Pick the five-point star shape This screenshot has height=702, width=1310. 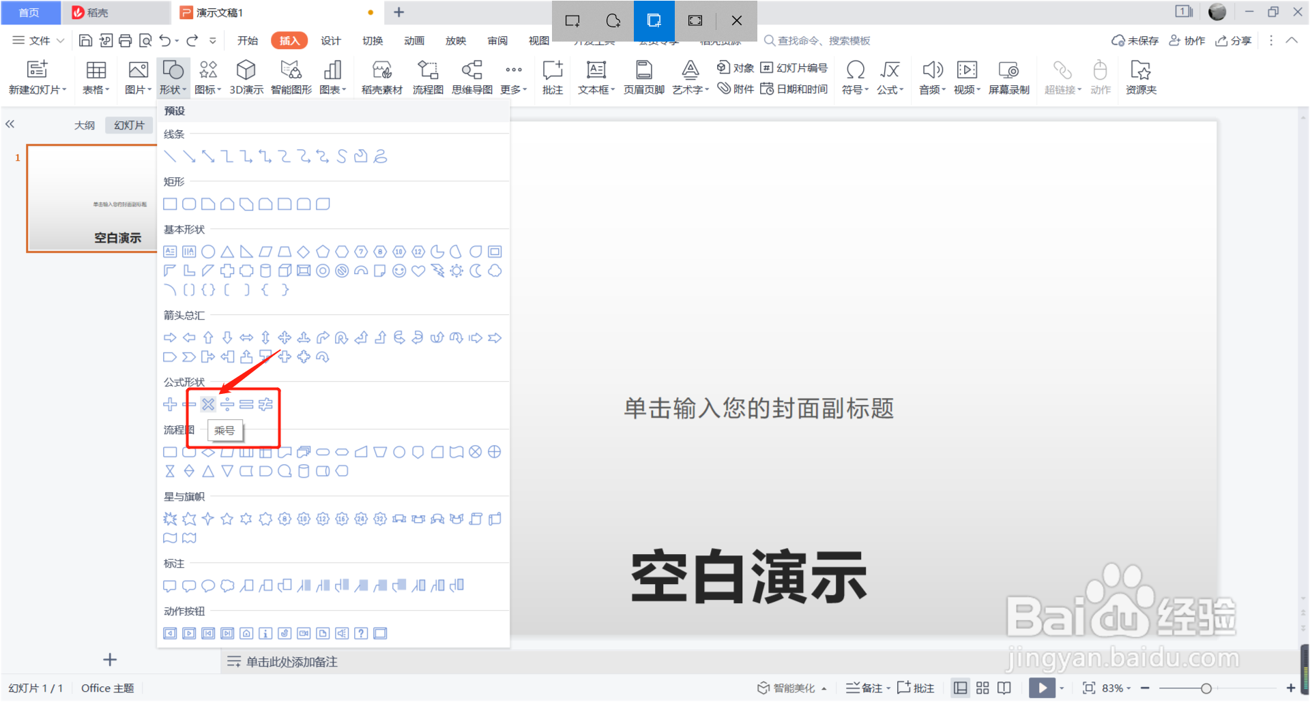point(227,519)
